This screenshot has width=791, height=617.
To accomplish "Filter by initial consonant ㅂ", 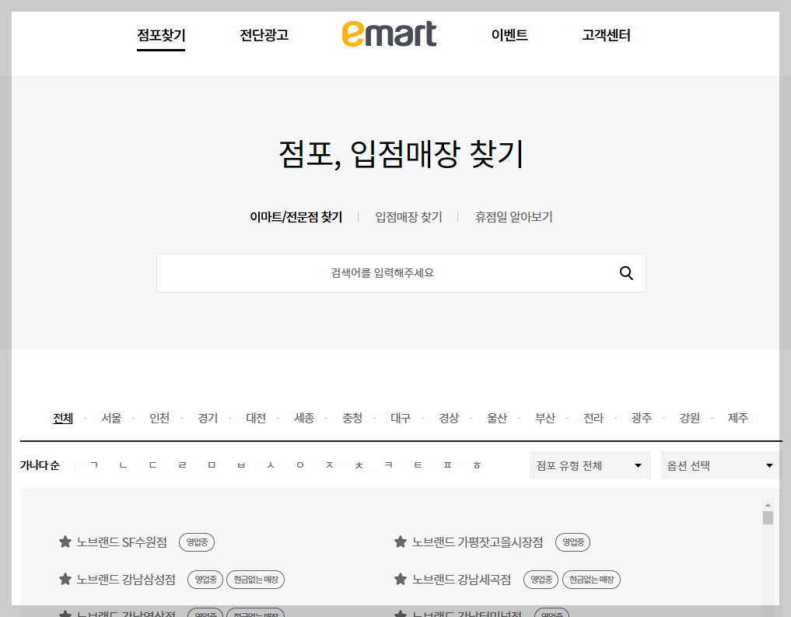I will 241,465.
